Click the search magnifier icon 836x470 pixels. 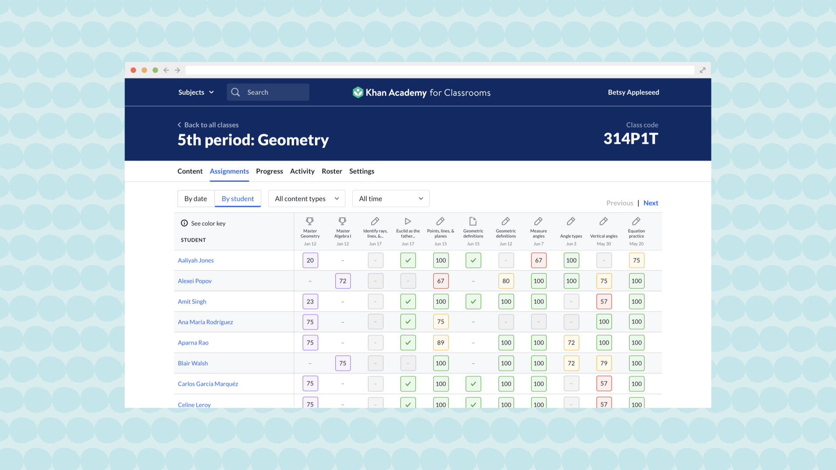236,92
